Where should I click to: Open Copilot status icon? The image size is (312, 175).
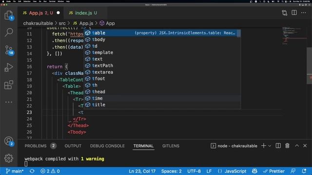point(254,171)
